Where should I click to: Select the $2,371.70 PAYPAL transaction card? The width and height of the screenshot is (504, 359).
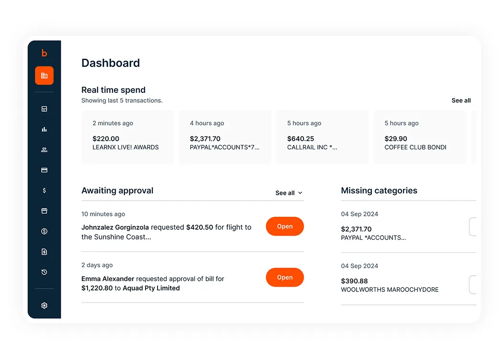click(x=225, y=137)
